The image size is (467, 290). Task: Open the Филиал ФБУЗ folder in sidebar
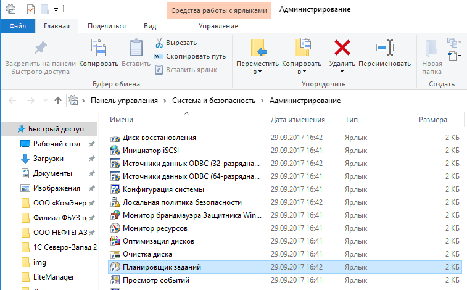point(60,218)
